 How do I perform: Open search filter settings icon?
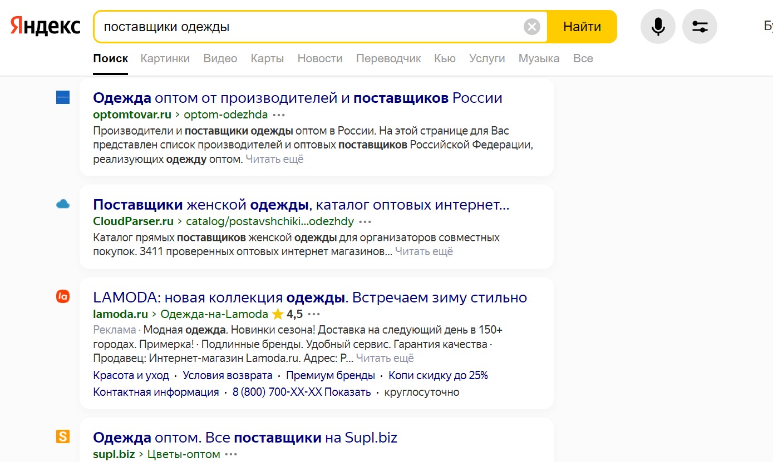(700, 26)
